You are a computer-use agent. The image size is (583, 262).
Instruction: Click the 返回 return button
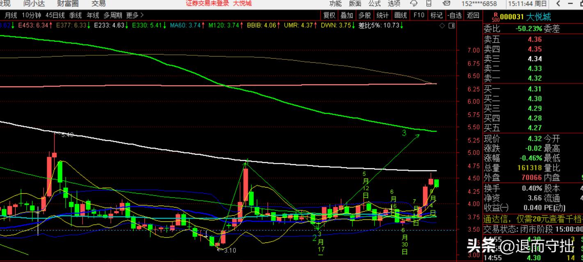[x=473, y=15]
